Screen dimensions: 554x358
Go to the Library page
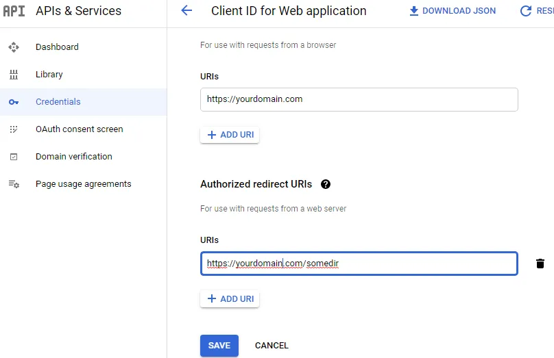coord(49,75)
